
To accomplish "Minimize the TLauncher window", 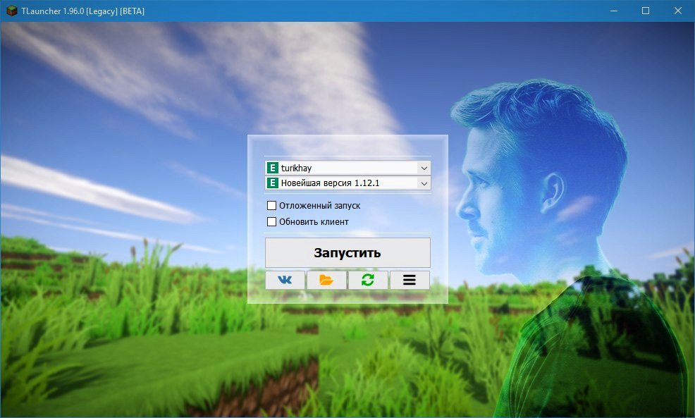I will tap(614, 11).
